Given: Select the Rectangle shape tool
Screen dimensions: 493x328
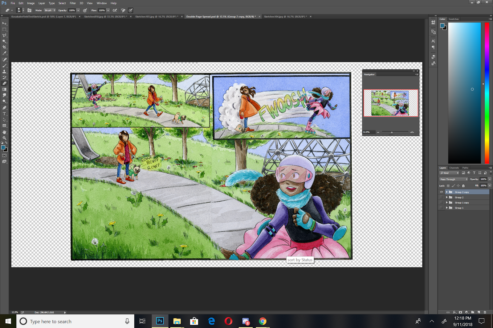Looking at the screenshot, I should coord(4,126).
